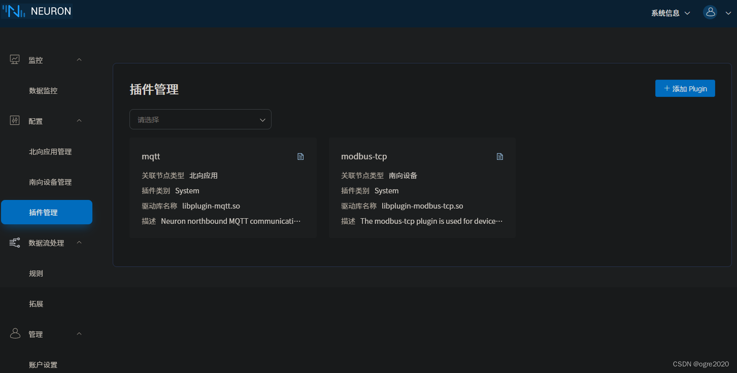
Task: Open the 系统信息 dropdown menu
Action: tap(670, 13)
